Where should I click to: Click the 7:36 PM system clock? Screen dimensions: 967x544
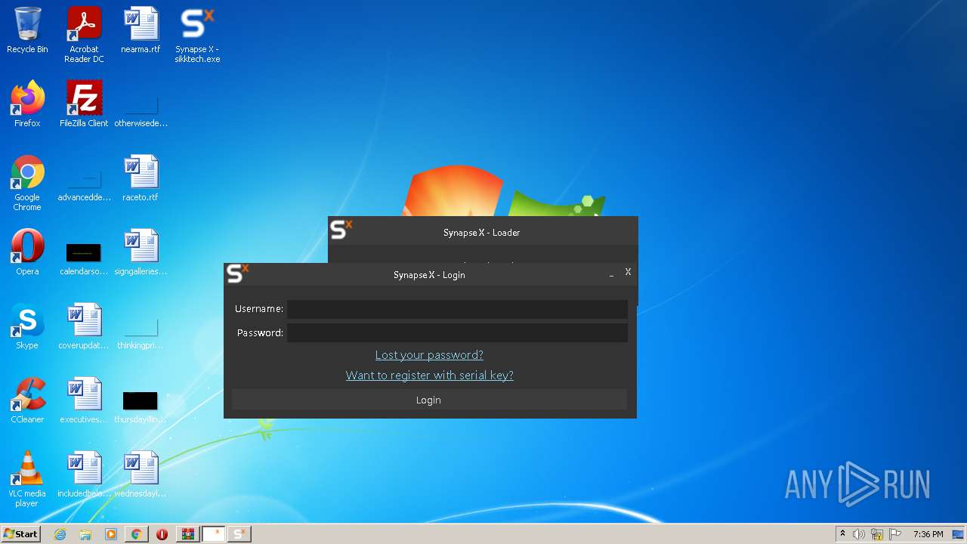[928, 534]
